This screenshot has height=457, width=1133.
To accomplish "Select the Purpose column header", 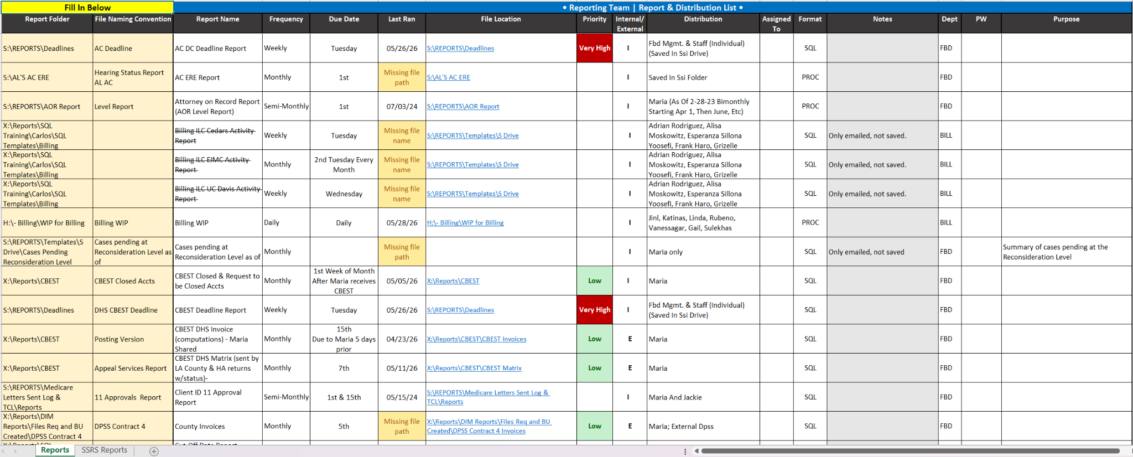I will click(x=1067, y=23).
